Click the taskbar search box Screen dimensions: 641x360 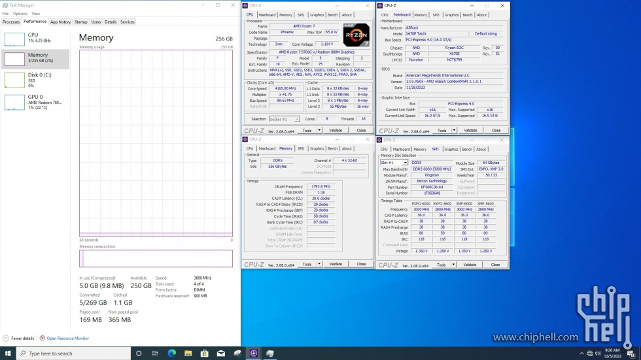click(73, 353)
